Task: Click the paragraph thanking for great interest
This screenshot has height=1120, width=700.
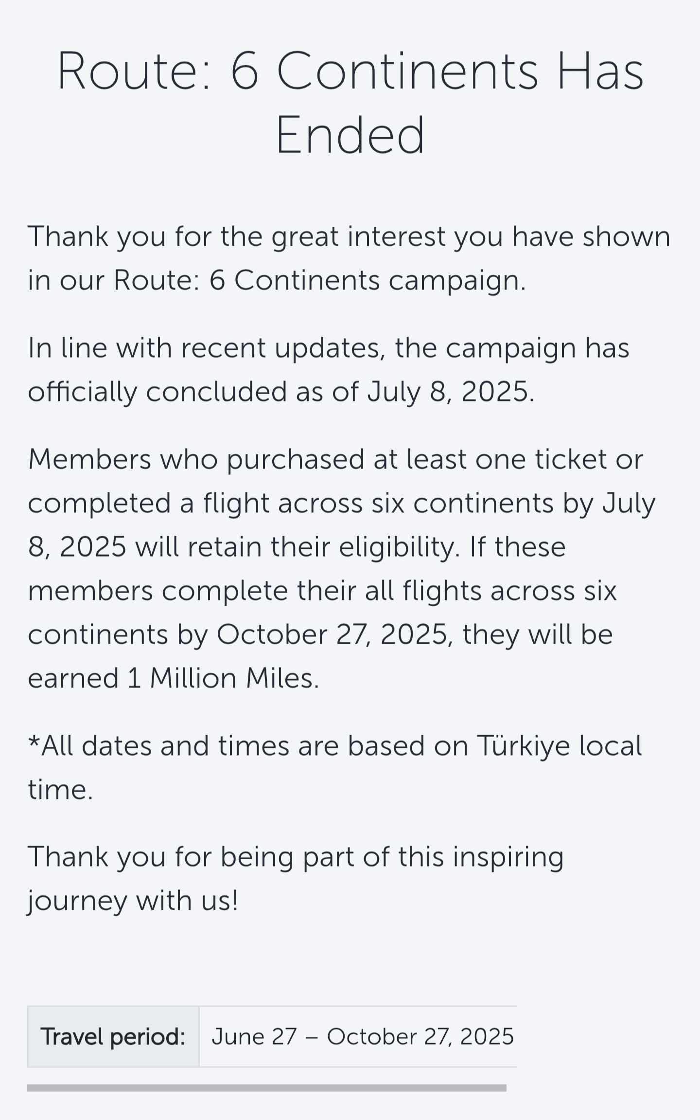Action: (x=349, y=258)
